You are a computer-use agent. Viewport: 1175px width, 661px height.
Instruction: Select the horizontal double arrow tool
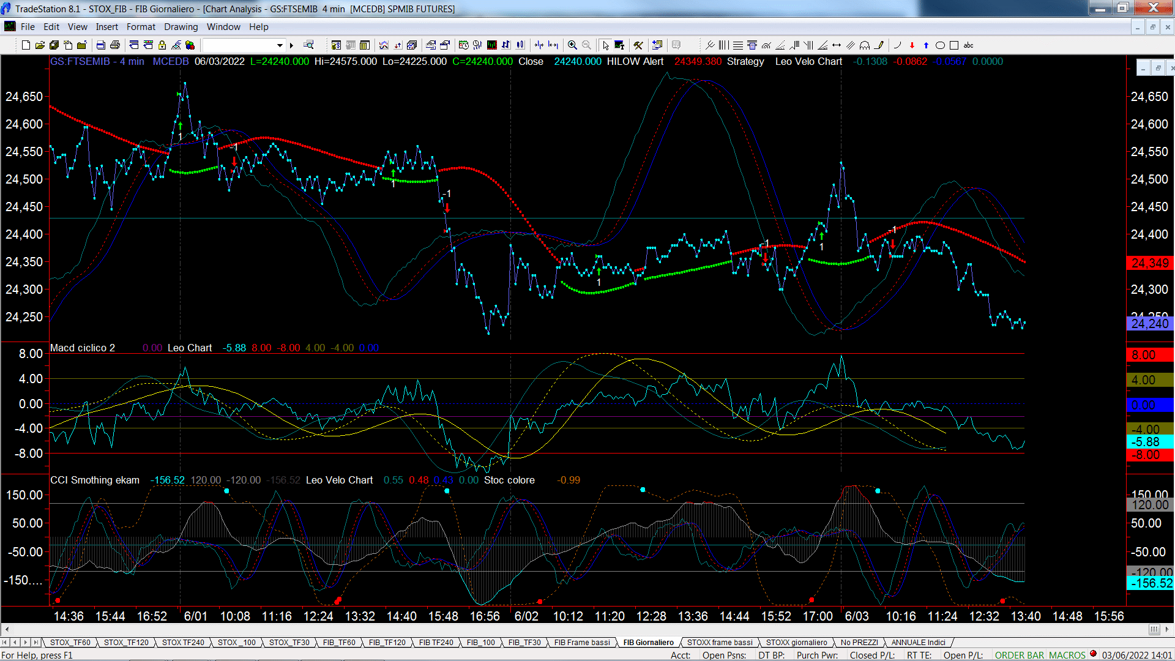pos(837,45)
